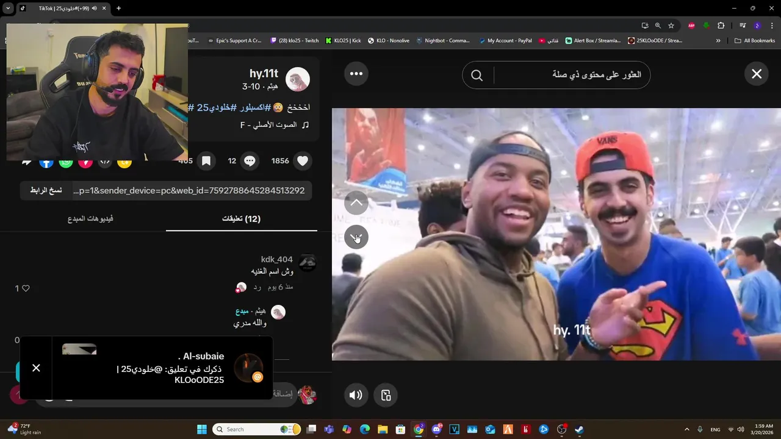Open hy.11t profile name
The image size is (781, 439).
[264, 74]
